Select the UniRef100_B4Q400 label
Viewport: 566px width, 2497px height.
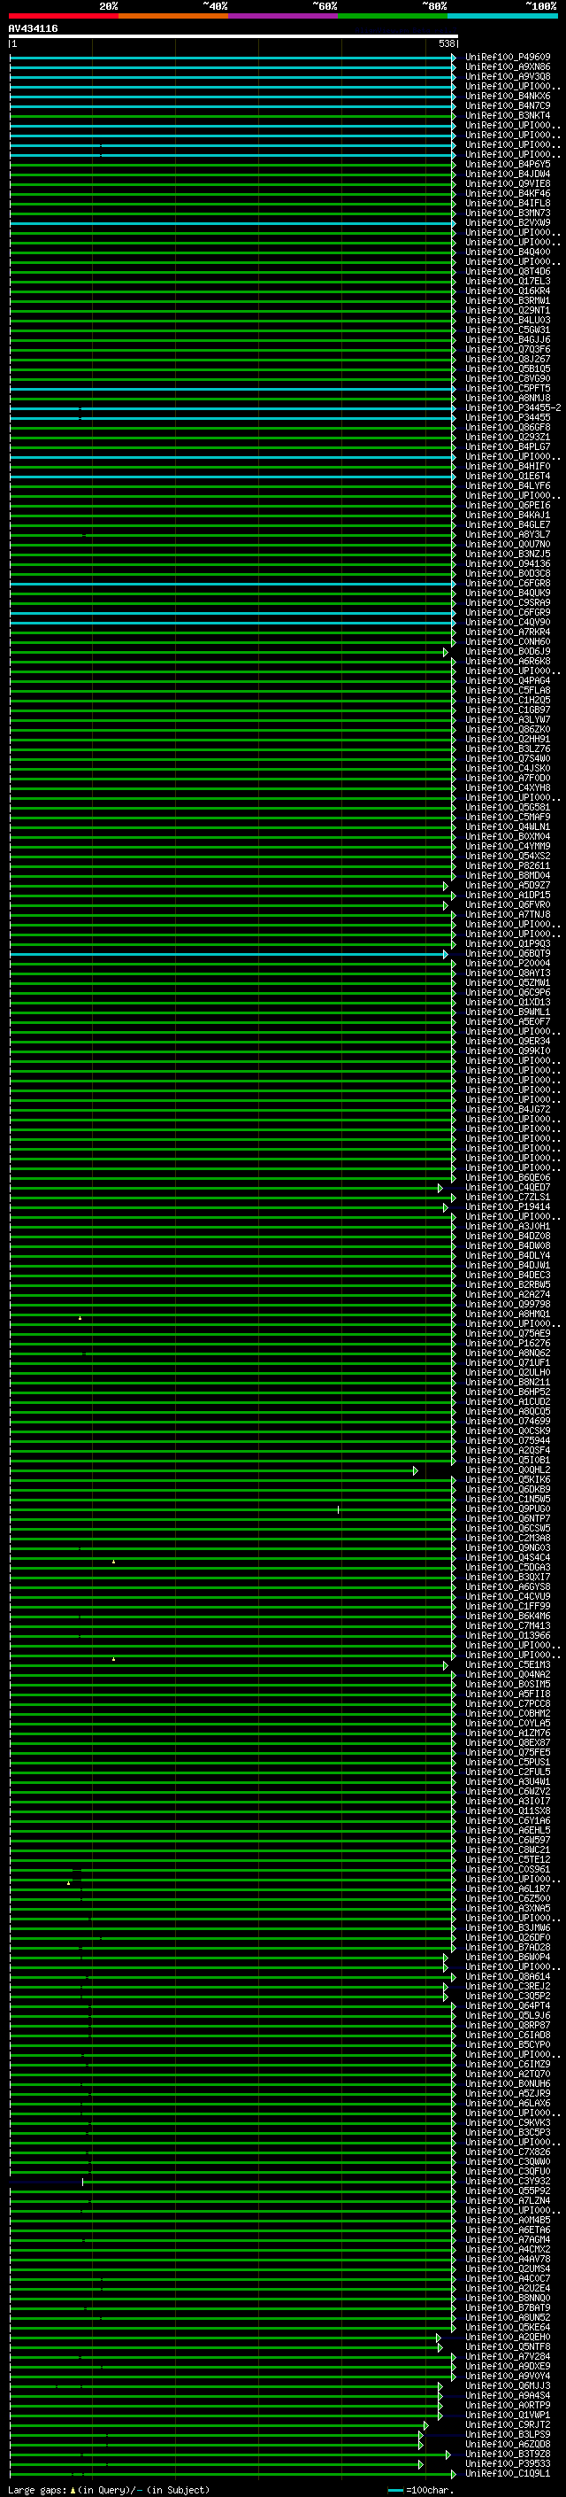click(507, 252)
